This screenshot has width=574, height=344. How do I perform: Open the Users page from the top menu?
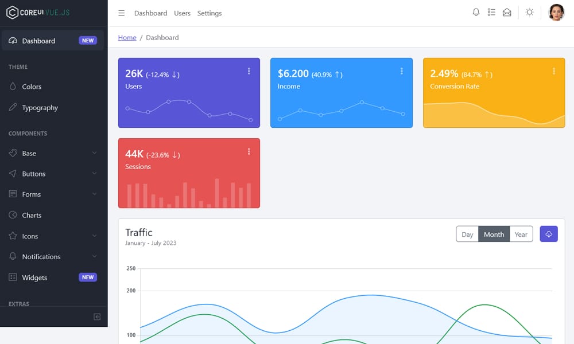pos(182,13)
